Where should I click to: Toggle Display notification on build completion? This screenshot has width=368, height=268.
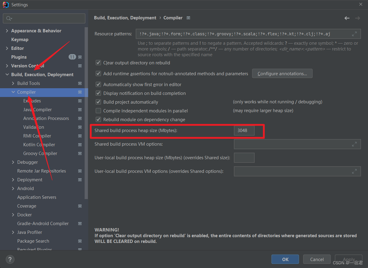tap(98, 93)
